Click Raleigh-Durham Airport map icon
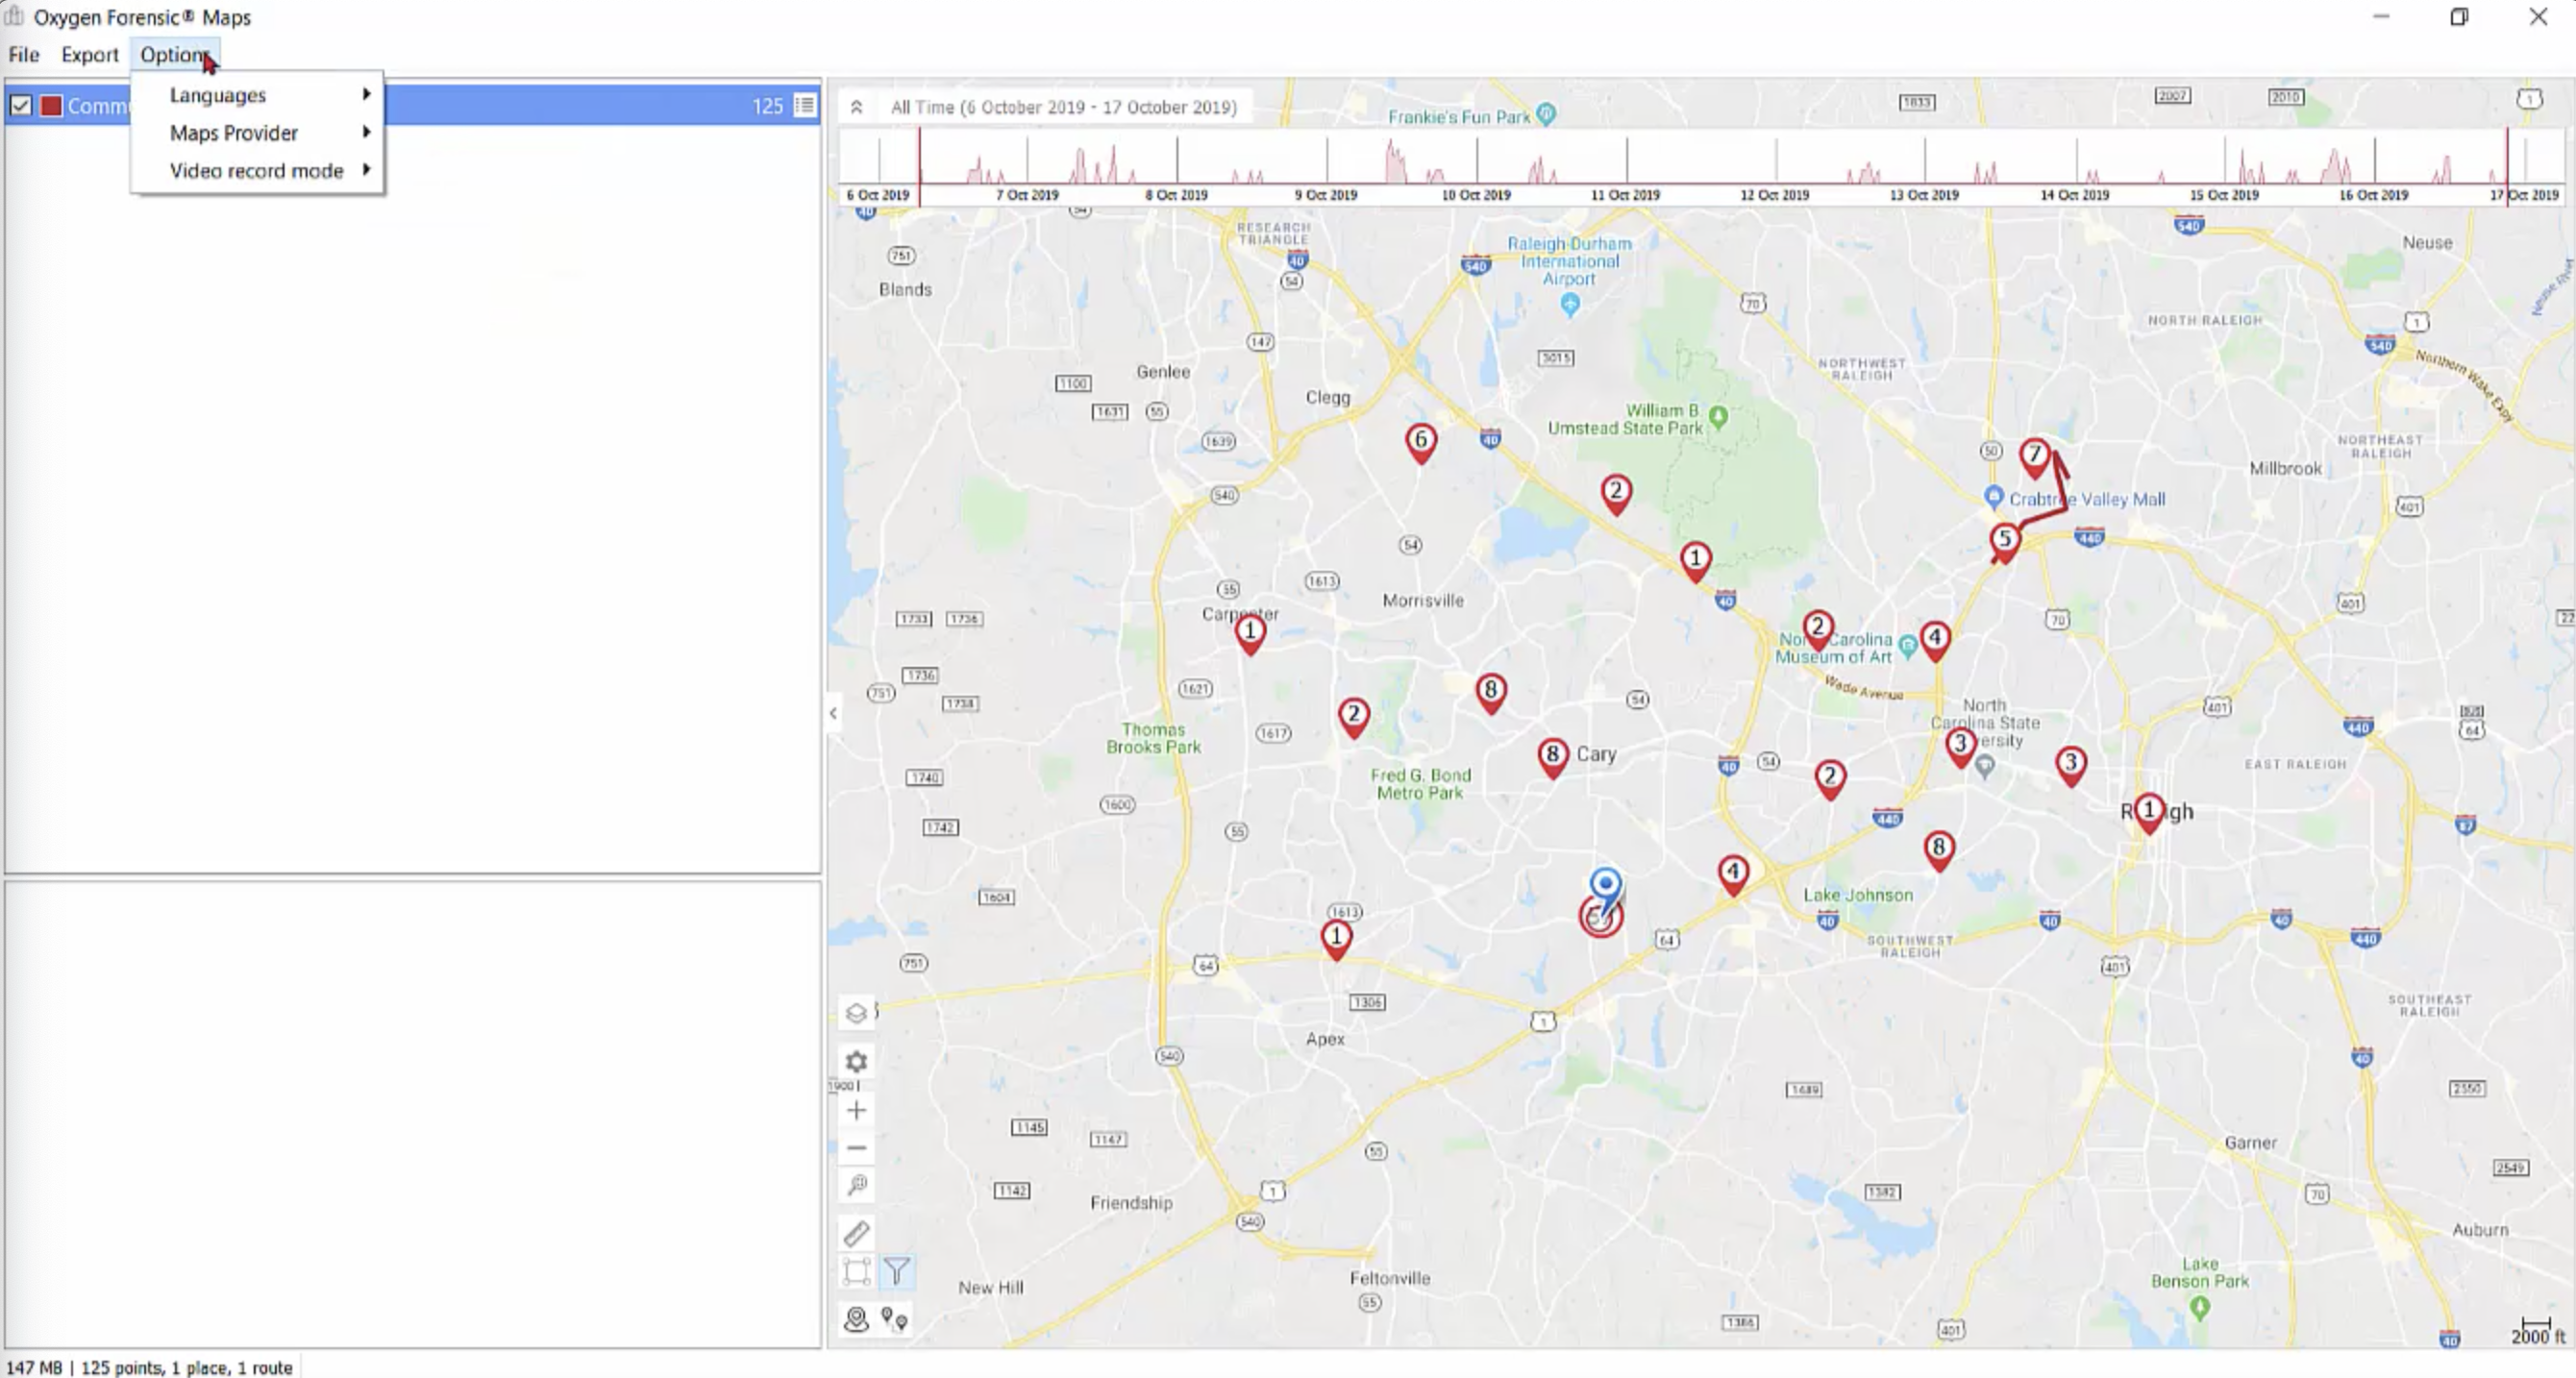Screen dimensions: 2576x1378 pos(1570,303)
